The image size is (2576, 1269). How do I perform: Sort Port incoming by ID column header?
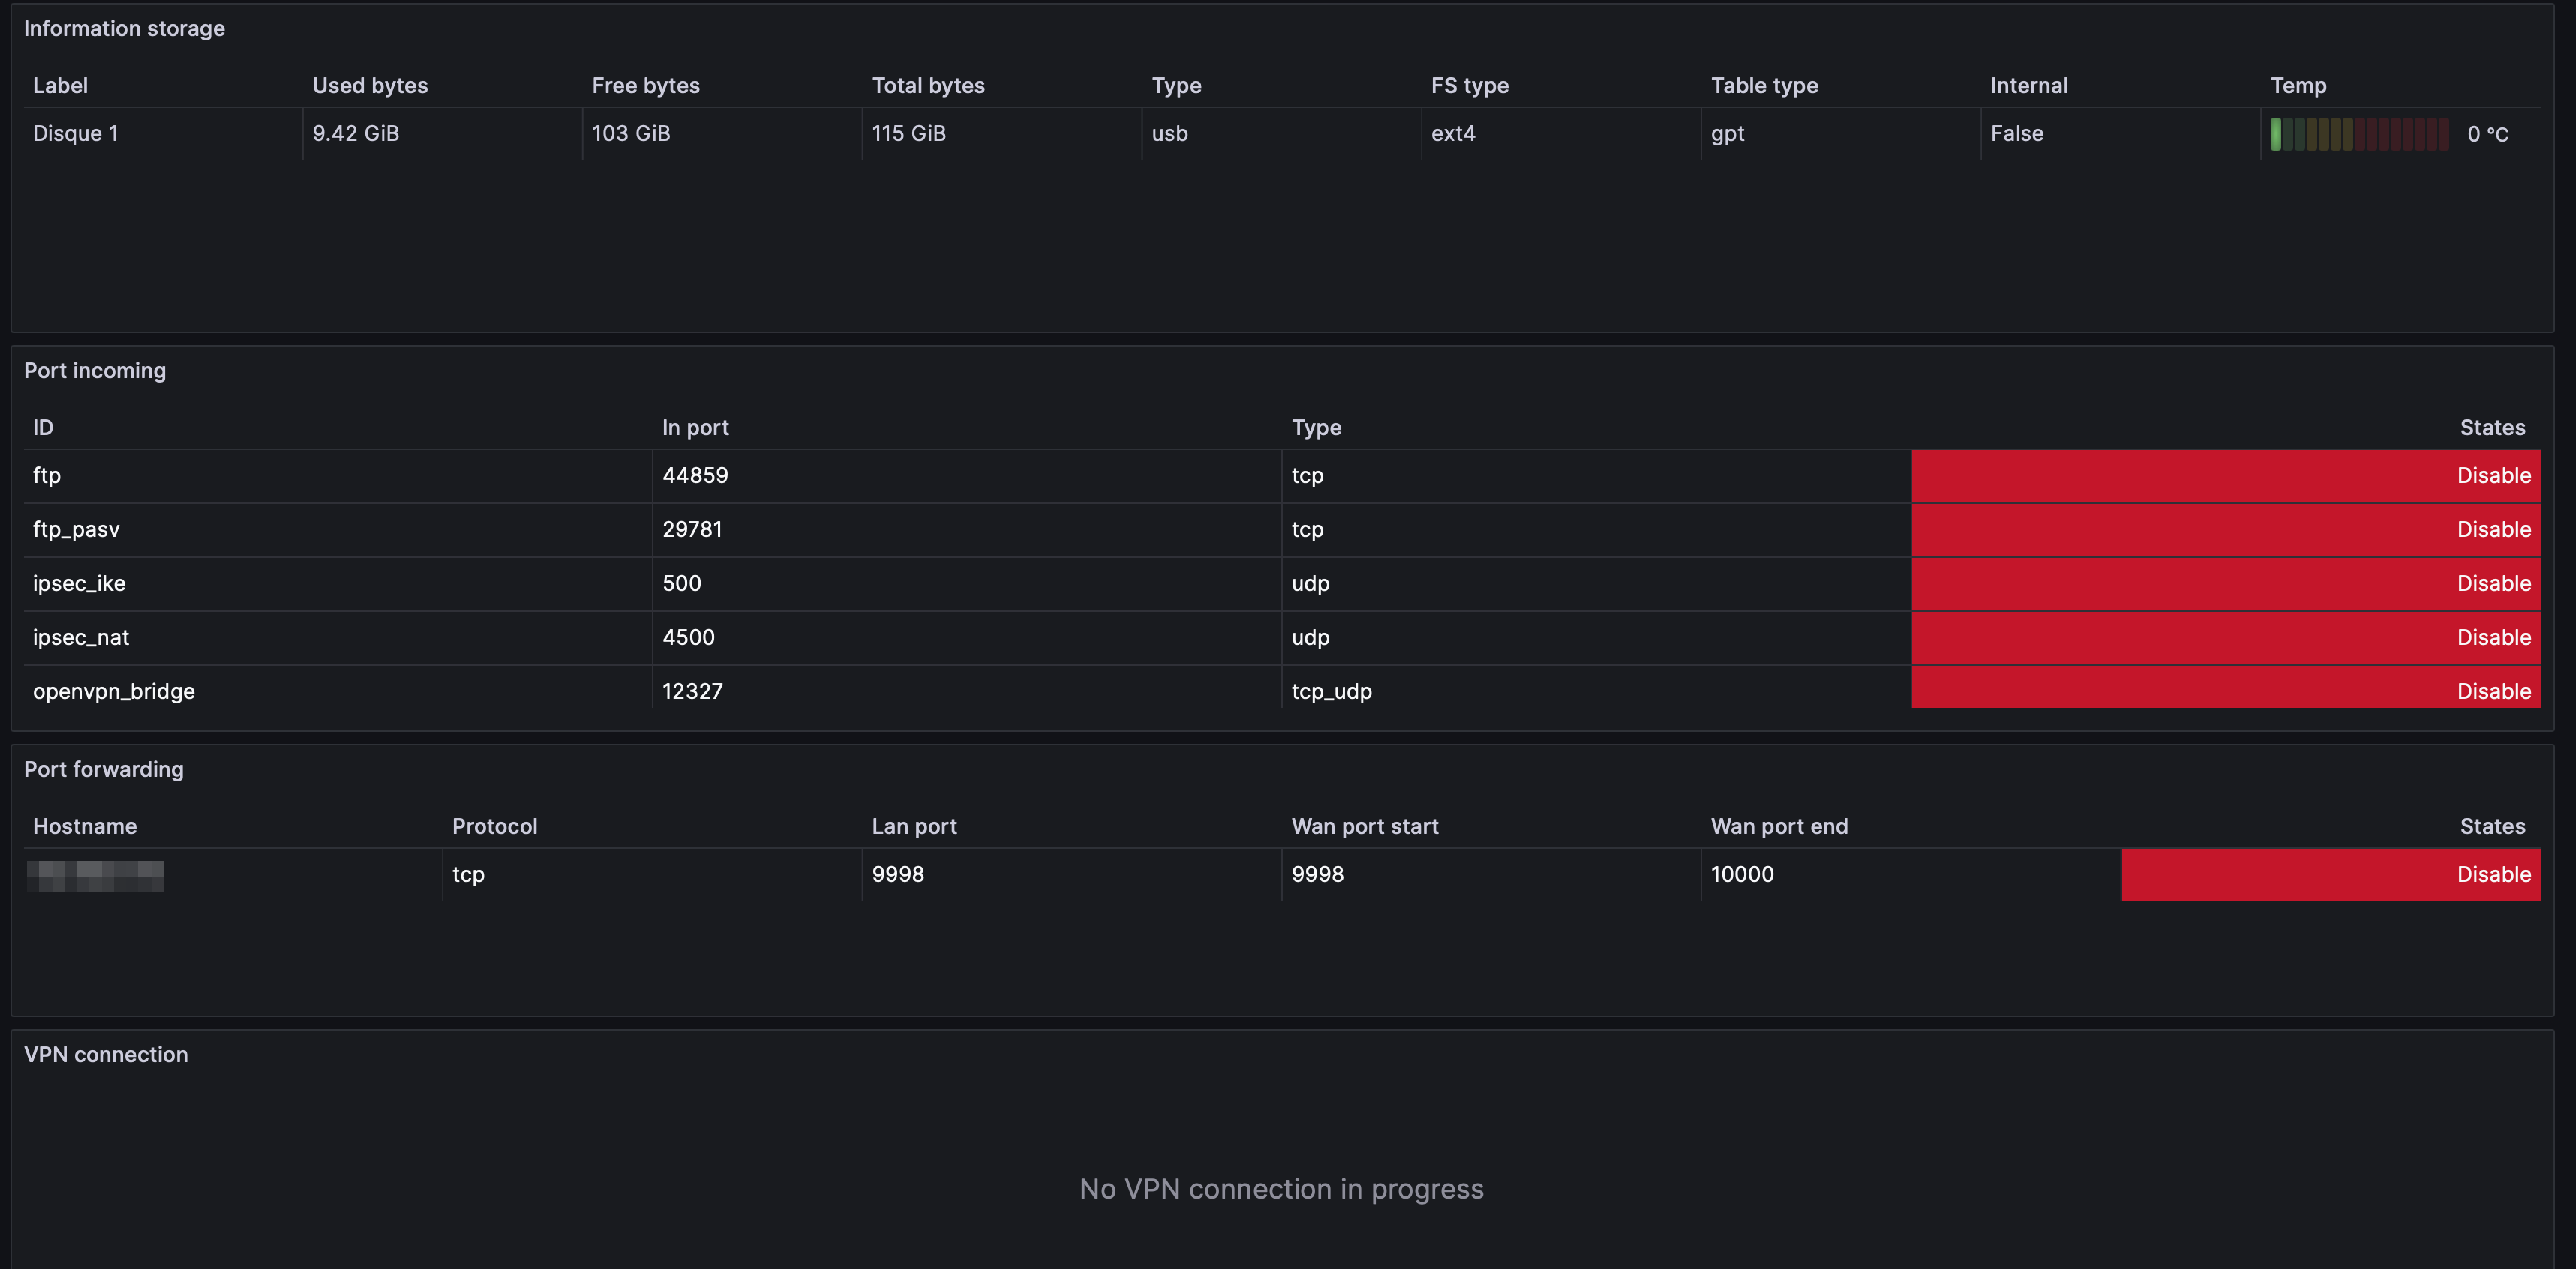coord(43,427)
